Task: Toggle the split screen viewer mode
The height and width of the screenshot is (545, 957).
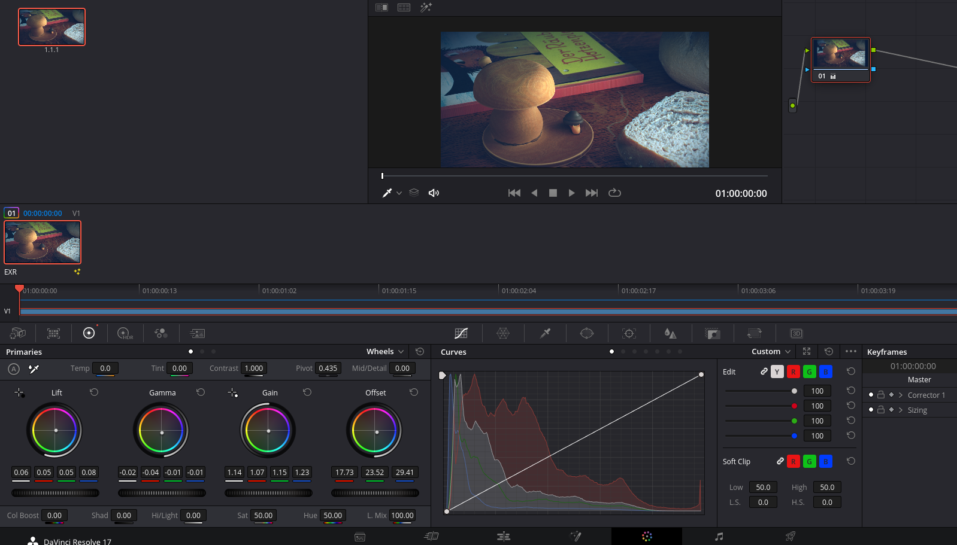Action: pyautogui.click(x=404, y=7)
